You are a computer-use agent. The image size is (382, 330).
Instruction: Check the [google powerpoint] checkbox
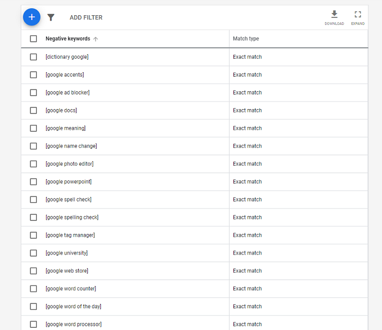34,182
